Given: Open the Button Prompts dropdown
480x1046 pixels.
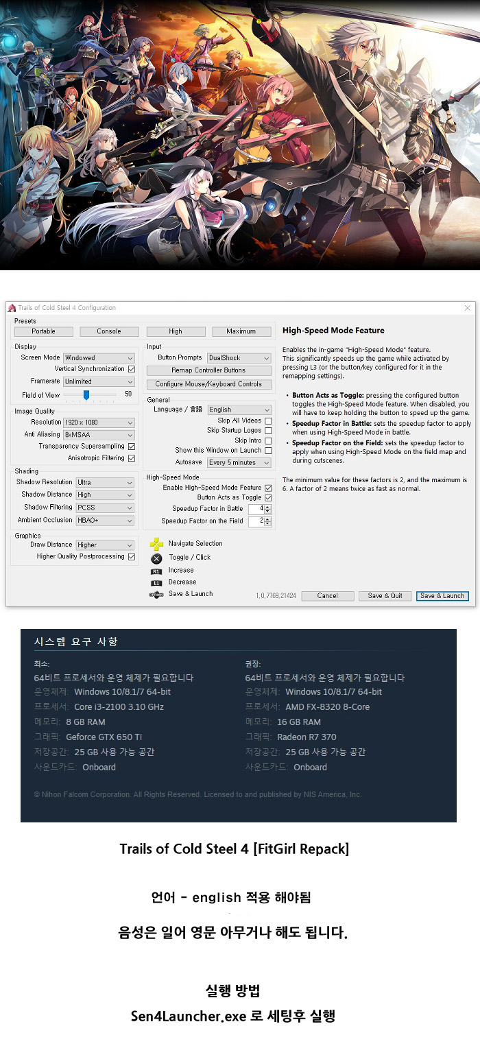Looking at the screenshot, I should coord(239,358).
